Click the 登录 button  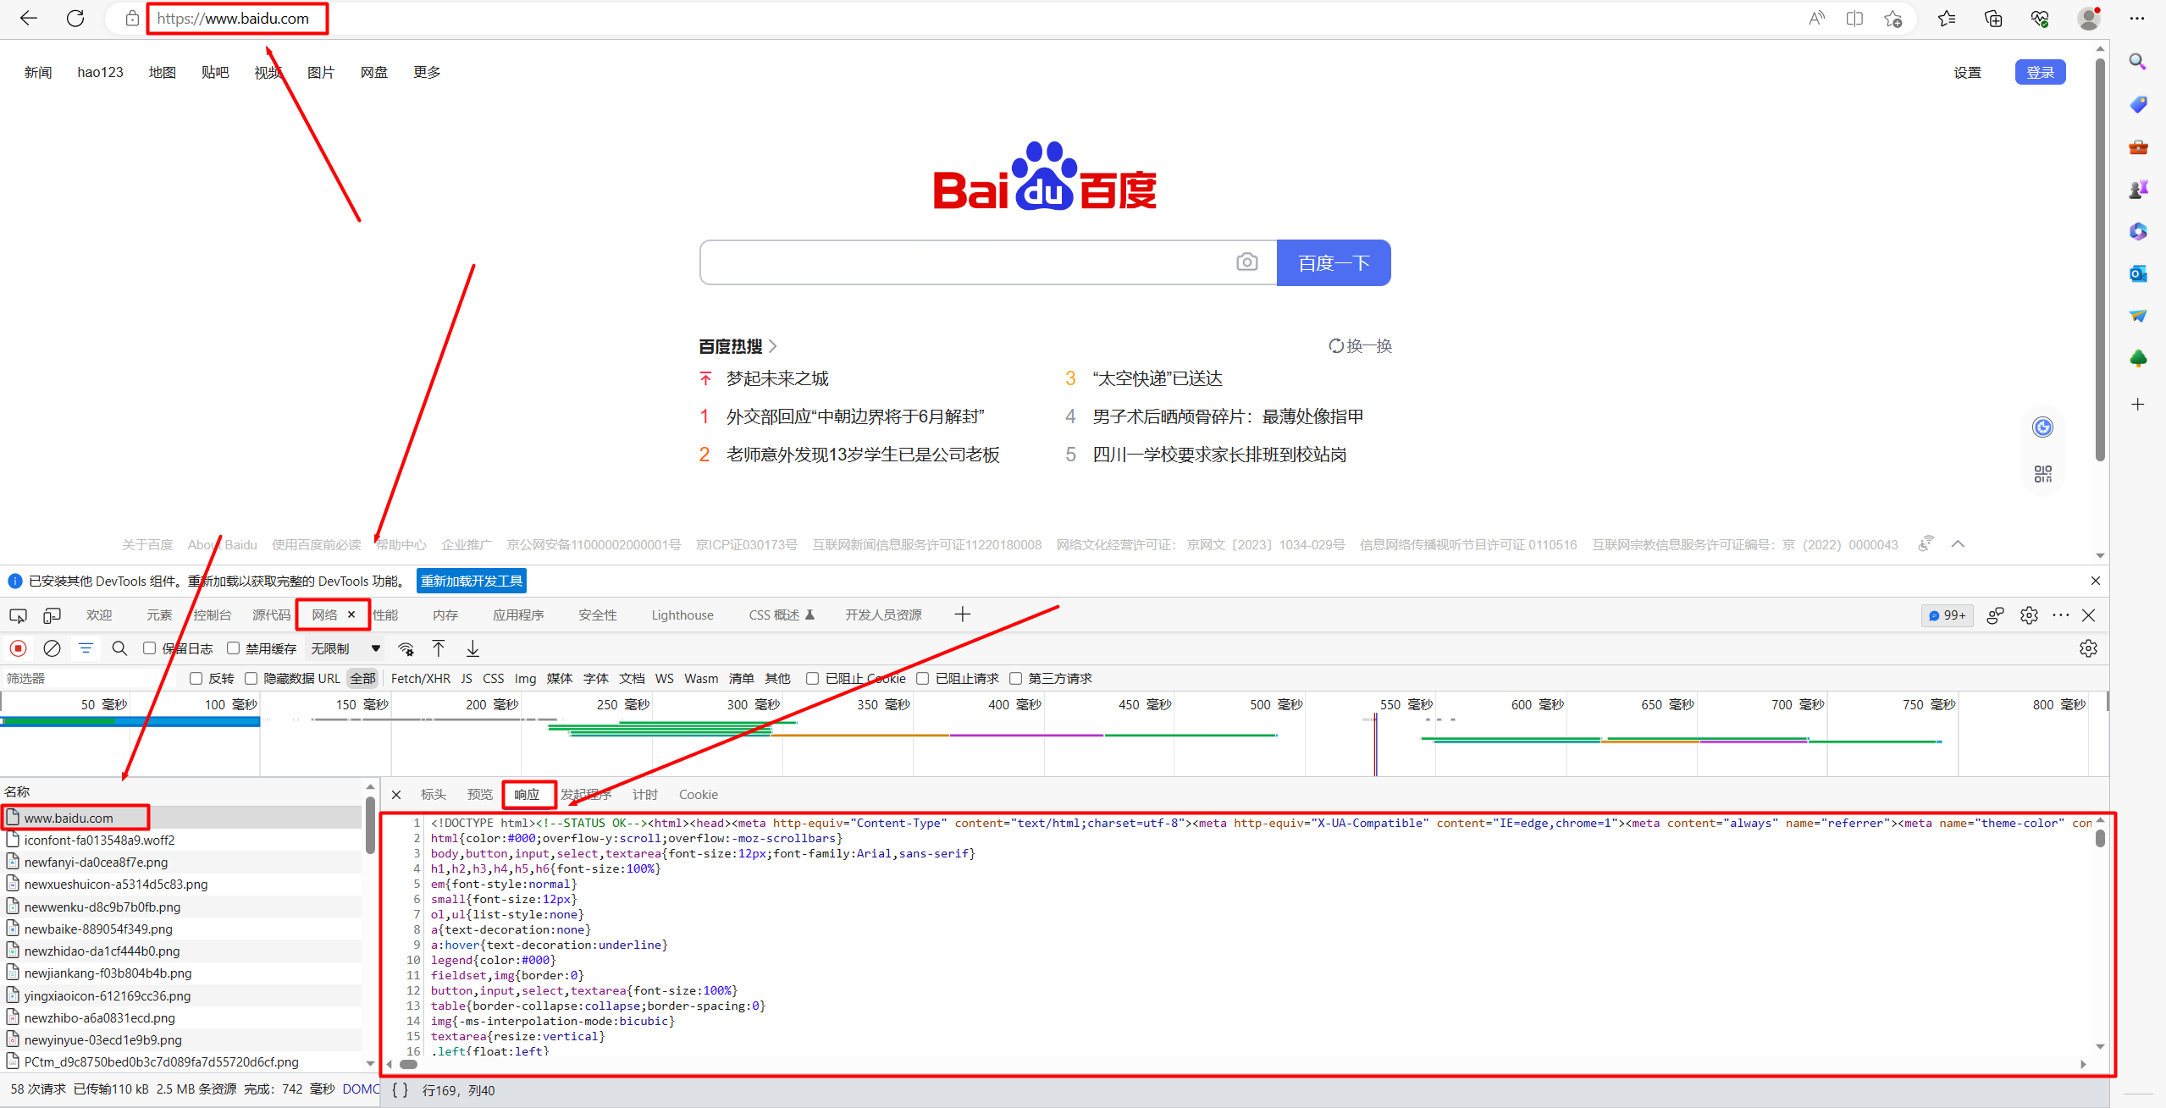coord(2040,72)
